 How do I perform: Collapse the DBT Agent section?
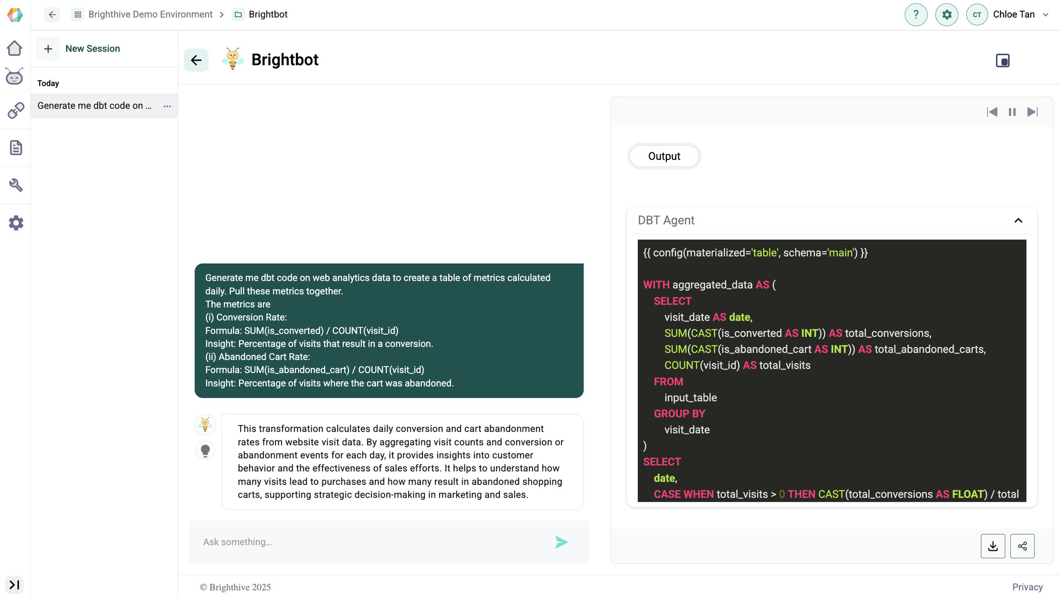1018,221
